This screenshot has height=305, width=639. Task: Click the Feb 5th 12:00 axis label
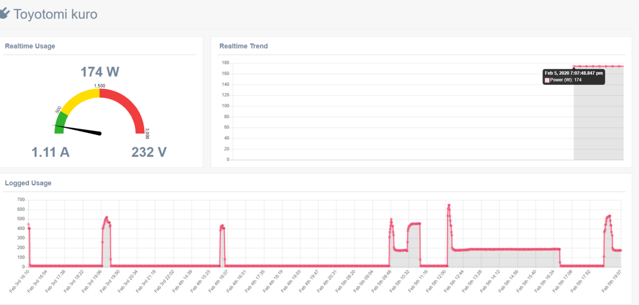436,281
